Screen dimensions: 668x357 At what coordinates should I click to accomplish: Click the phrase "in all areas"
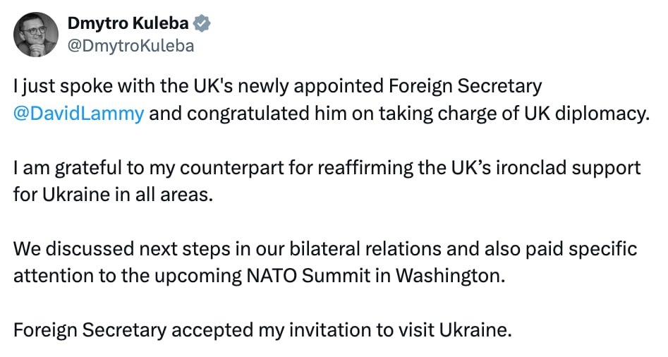coord(174,194)
